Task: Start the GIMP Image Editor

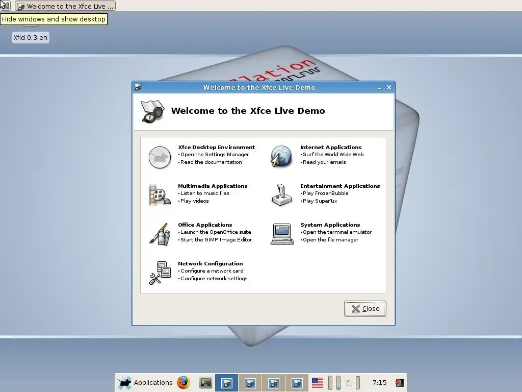Action: (216, 240)
